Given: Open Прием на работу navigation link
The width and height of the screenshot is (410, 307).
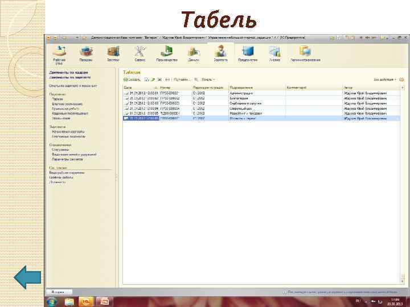Looking at the screenshot, I should 65,109.
